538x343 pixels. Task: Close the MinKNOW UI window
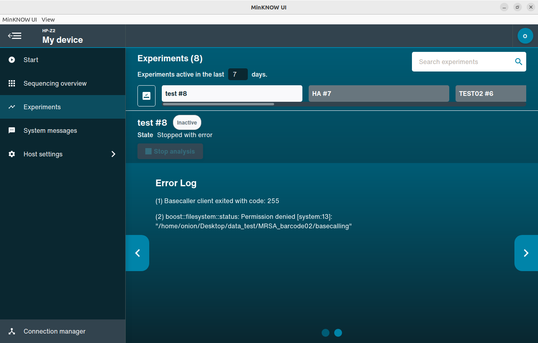pos(531,7)
